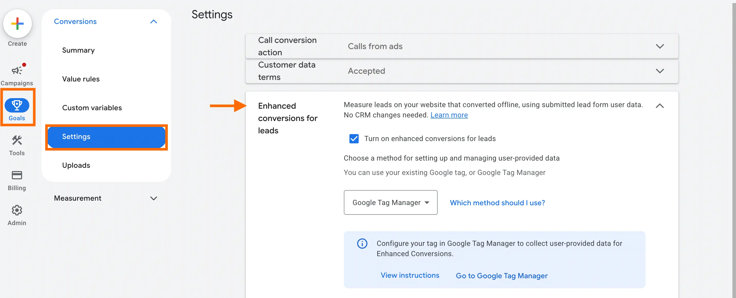Click the info icon in the blue banner
The width and height of the screenshot is (736, 298).
tap(362, 244)
